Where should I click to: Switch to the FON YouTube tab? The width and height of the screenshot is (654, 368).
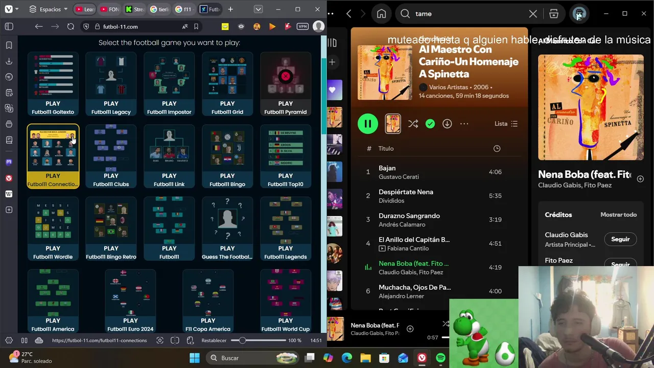pyautogui.click(x=110, y=9)
